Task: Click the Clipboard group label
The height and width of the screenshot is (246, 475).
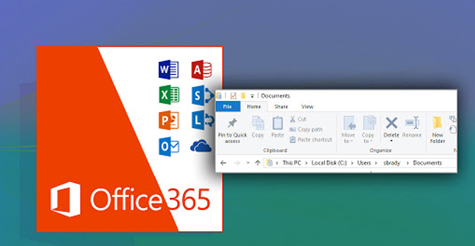Action: click(275, 150)
